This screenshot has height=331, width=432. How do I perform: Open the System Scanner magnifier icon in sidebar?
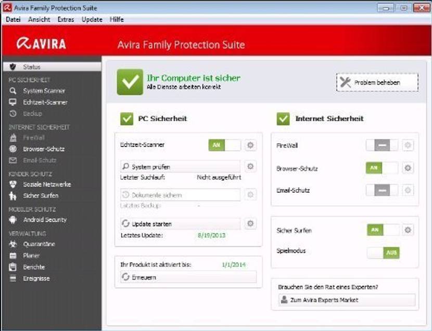[12, 91]
